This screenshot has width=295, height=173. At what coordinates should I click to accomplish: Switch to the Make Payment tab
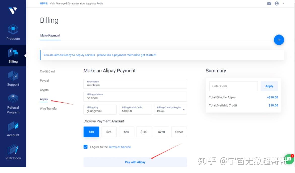[x=50, y=35]
